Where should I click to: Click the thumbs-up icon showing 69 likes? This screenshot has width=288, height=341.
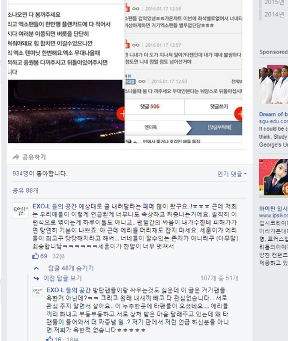pos(35,256)
